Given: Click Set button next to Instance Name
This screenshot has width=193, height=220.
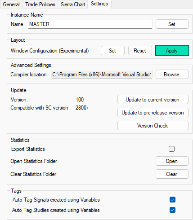Looking at the screenshot, I should [x=172, y=24].
